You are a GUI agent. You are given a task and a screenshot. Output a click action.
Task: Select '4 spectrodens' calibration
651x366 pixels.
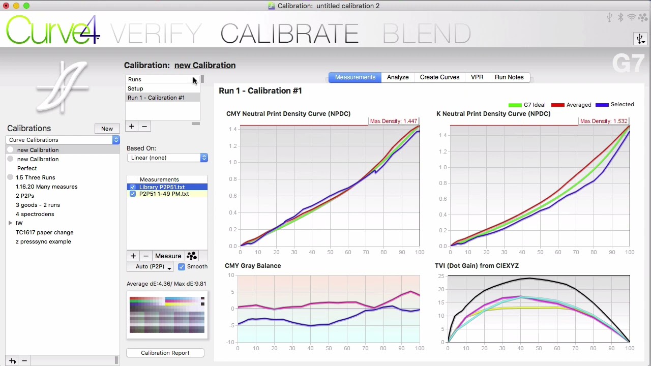tap(35, 214)
